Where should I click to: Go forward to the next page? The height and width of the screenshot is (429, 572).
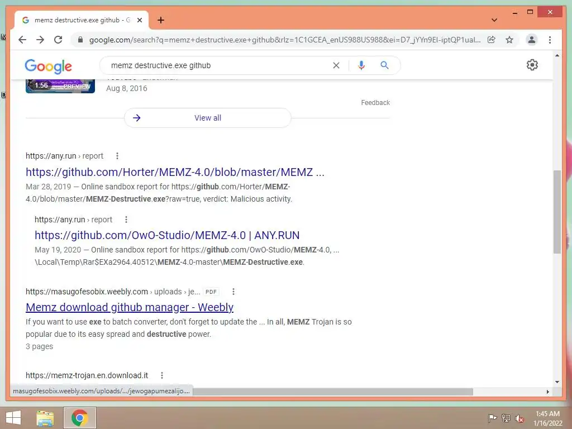(40, 40)
